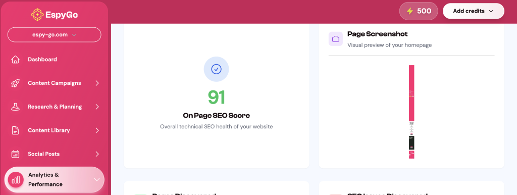Select Social Posts menu label
Screen dimensions: 517x195
point(44,154)
